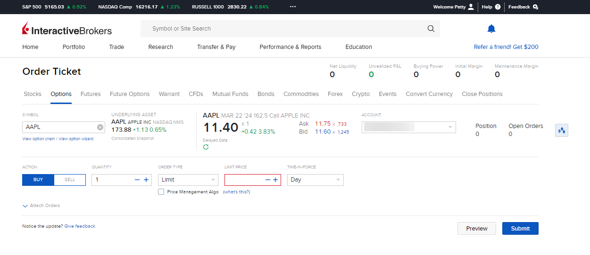
Task: Switch to the Stocks tab
Action: pos(33,94)
